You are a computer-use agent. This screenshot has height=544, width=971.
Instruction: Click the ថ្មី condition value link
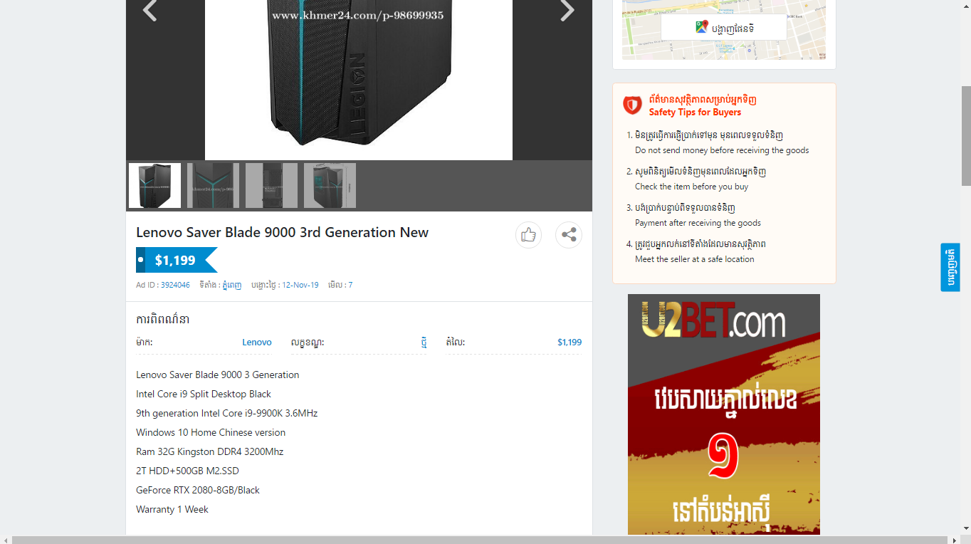424,342
